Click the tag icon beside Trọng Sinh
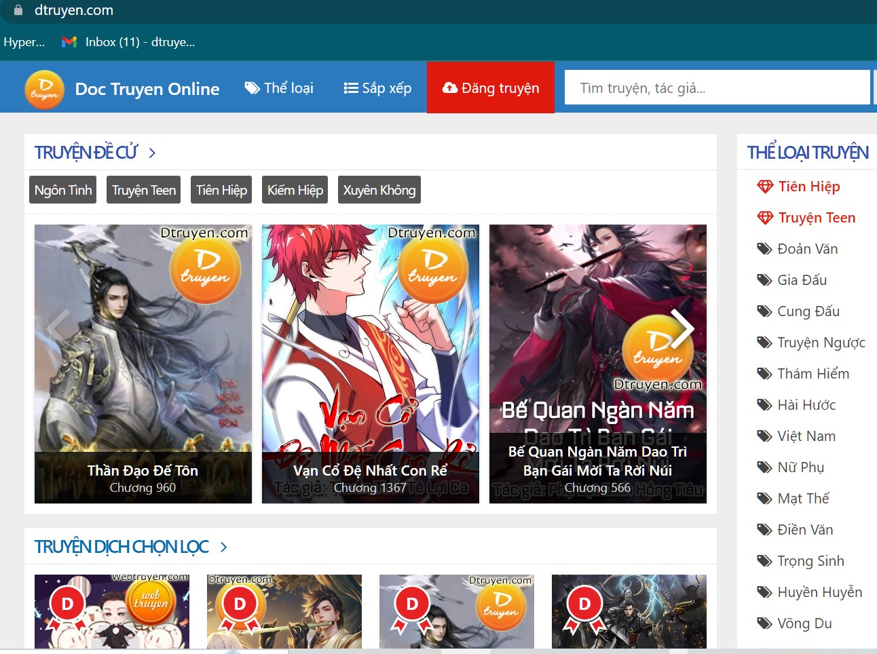Screen dimensions: 877x654 764,561
